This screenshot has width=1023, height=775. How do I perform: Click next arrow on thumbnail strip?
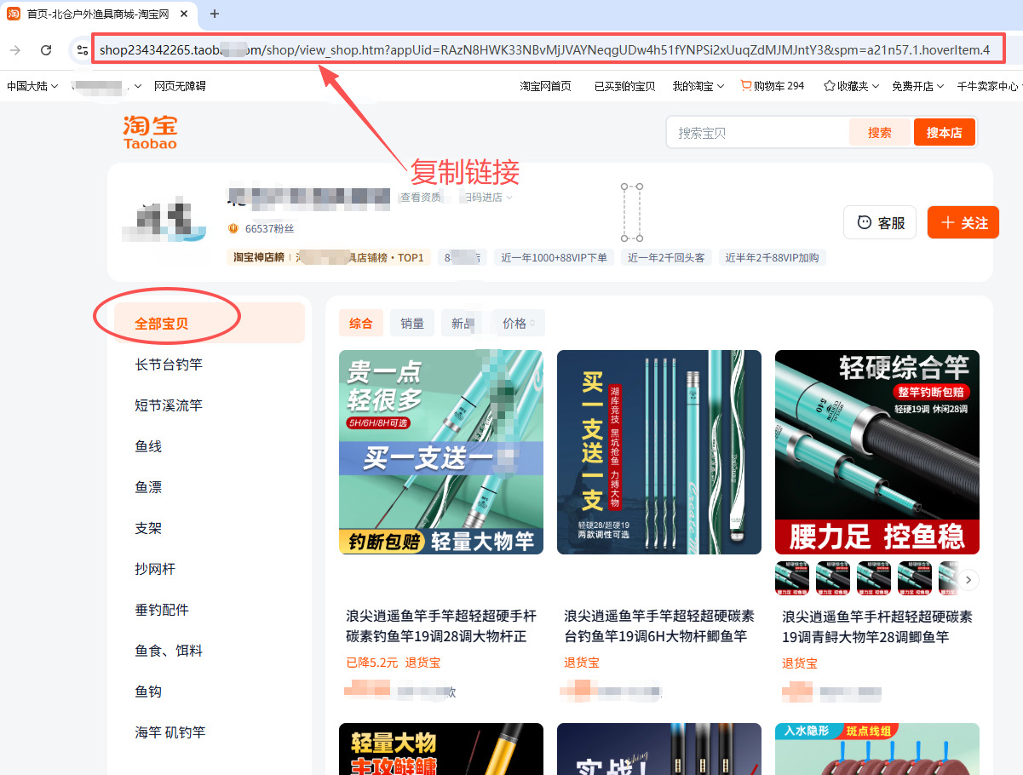(968, 580)
